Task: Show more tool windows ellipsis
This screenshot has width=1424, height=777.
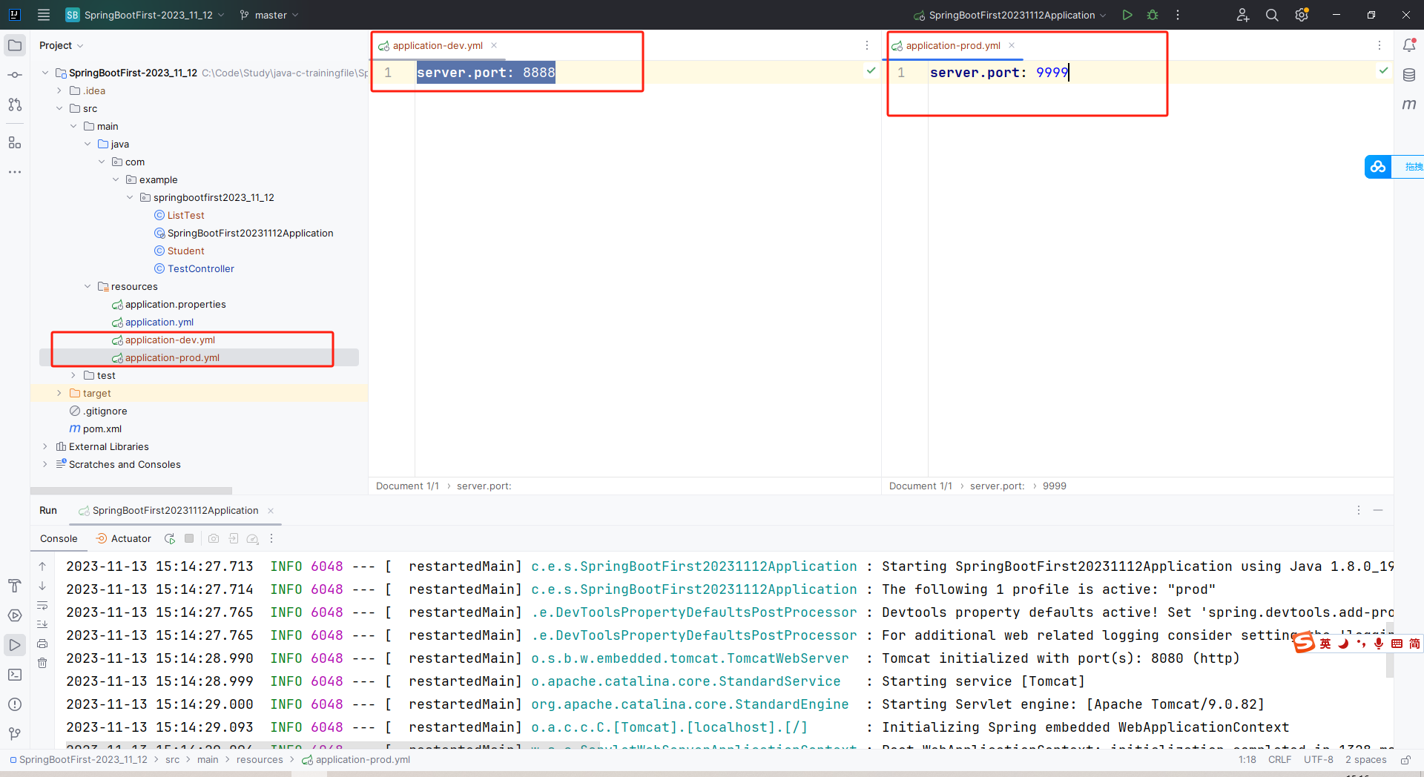Action: [x=15, y=172]
